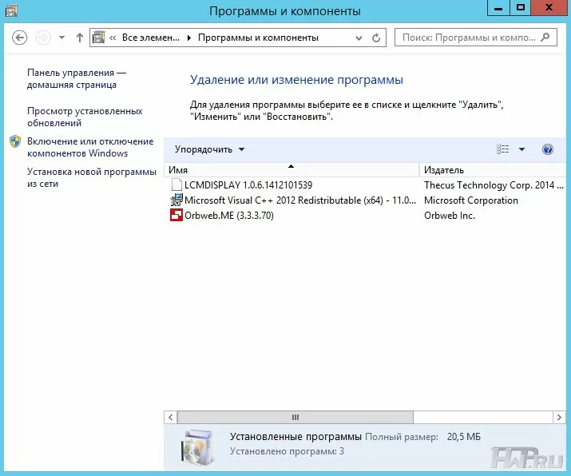Screen dimensions: 571x476
Task: Open the address bar history dropdown
Action: (x=359, y=38)
